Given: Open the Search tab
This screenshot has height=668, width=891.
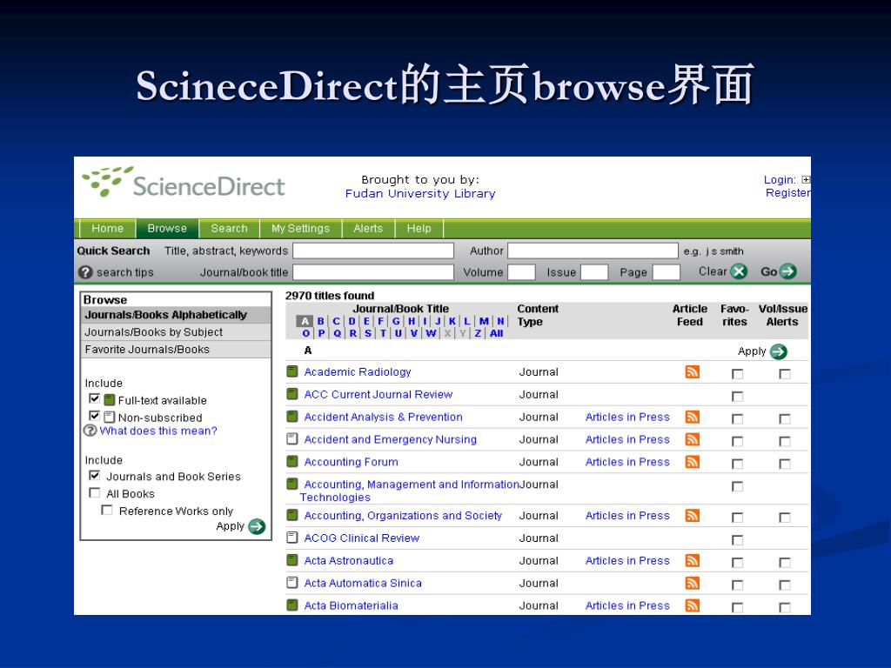Looking at the screenshot, I should (x=229, y=229).
